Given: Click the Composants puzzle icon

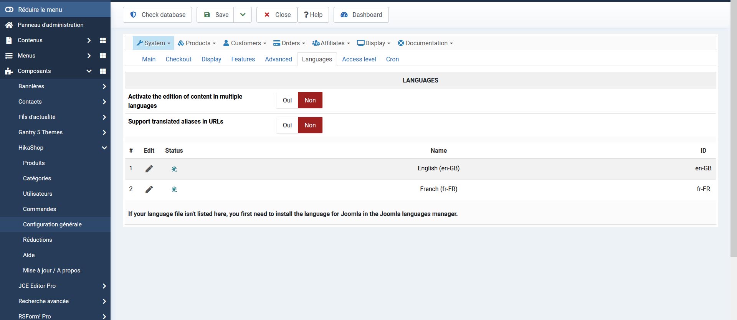Looking at the screenshot, I should [9, 71].
